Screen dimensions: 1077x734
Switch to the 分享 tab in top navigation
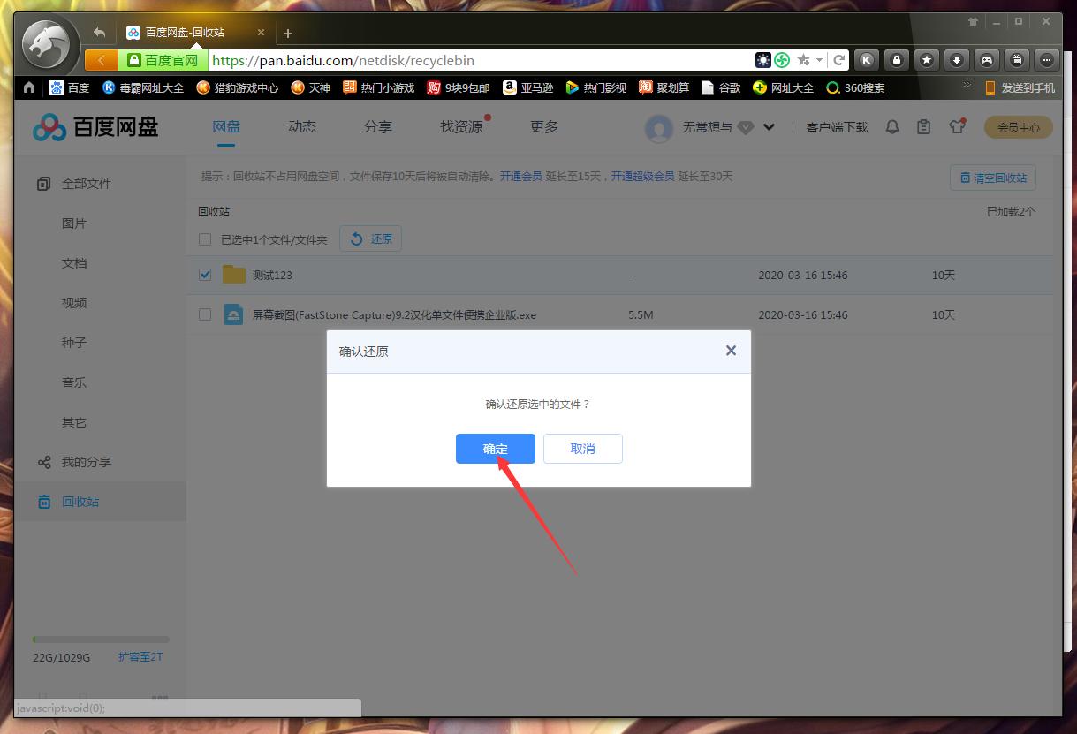[377, 126]
